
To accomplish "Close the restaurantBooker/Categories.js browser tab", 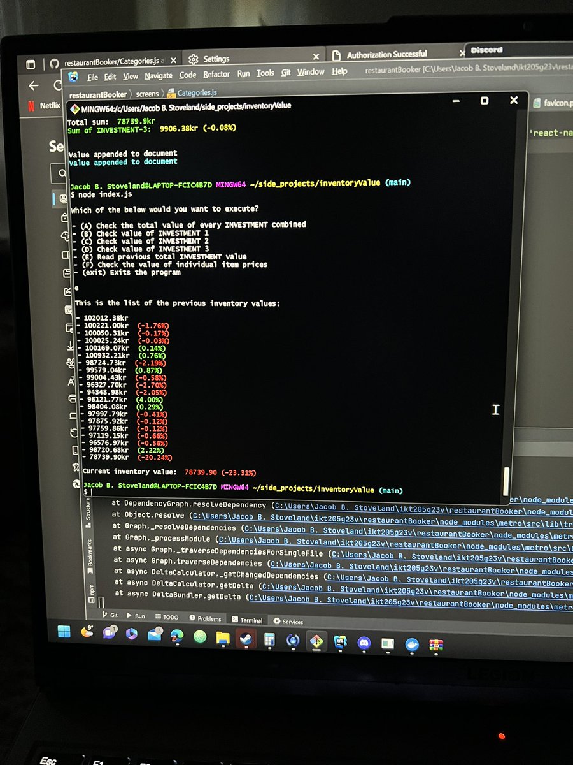I will point(173,62).
